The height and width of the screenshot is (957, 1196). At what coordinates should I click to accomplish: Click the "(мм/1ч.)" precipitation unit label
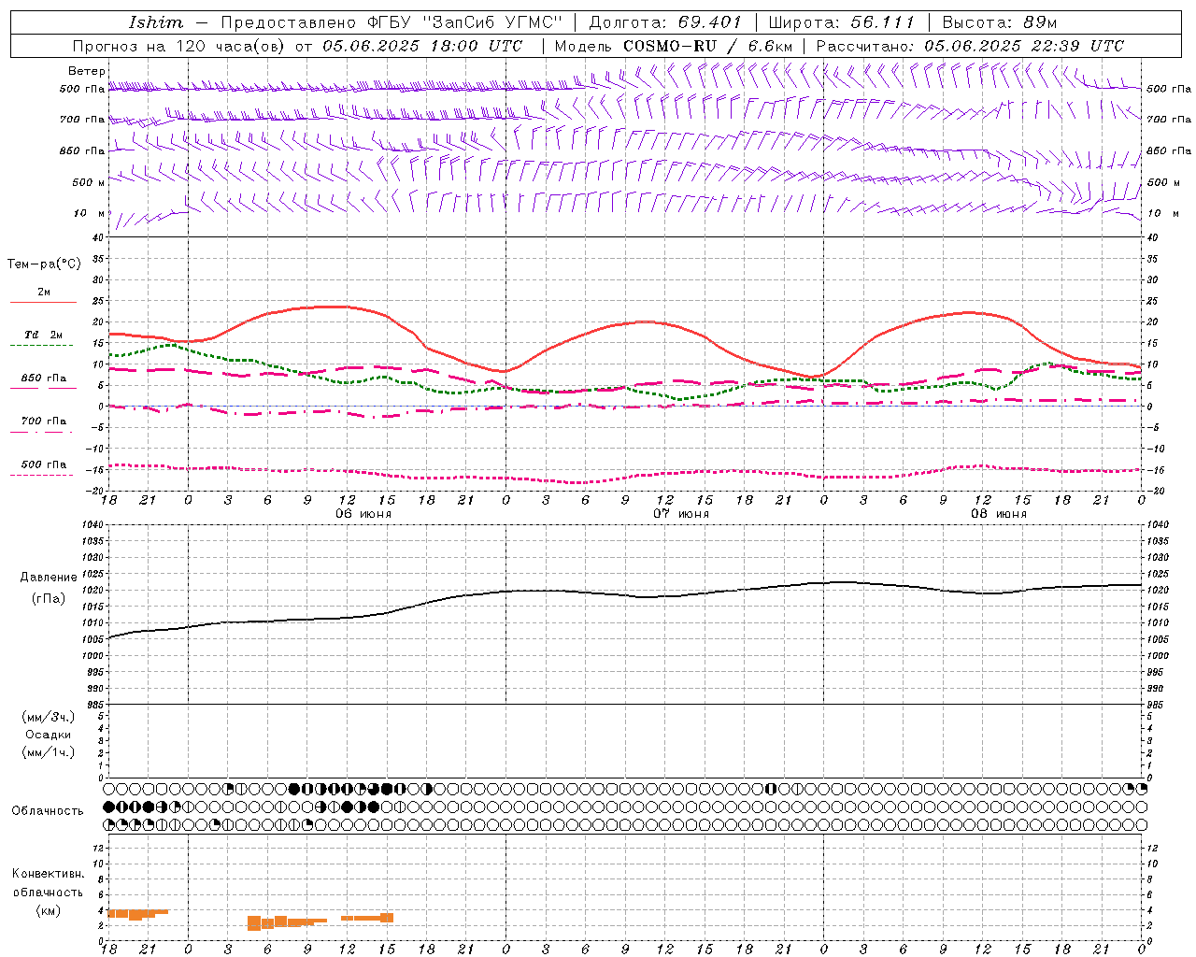pyautogui.click(x=49, y=752)
